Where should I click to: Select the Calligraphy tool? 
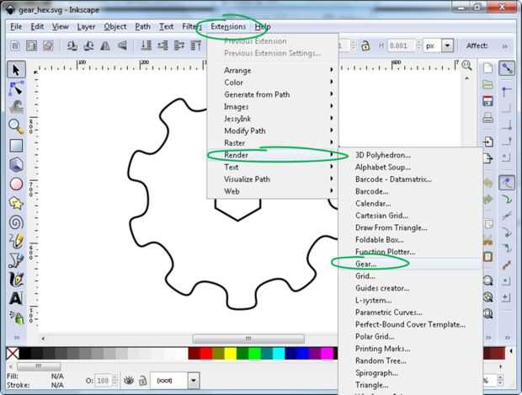click(16, 279)
